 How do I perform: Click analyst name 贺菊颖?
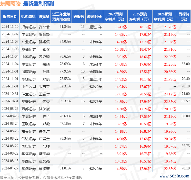[x=44, y=34]
